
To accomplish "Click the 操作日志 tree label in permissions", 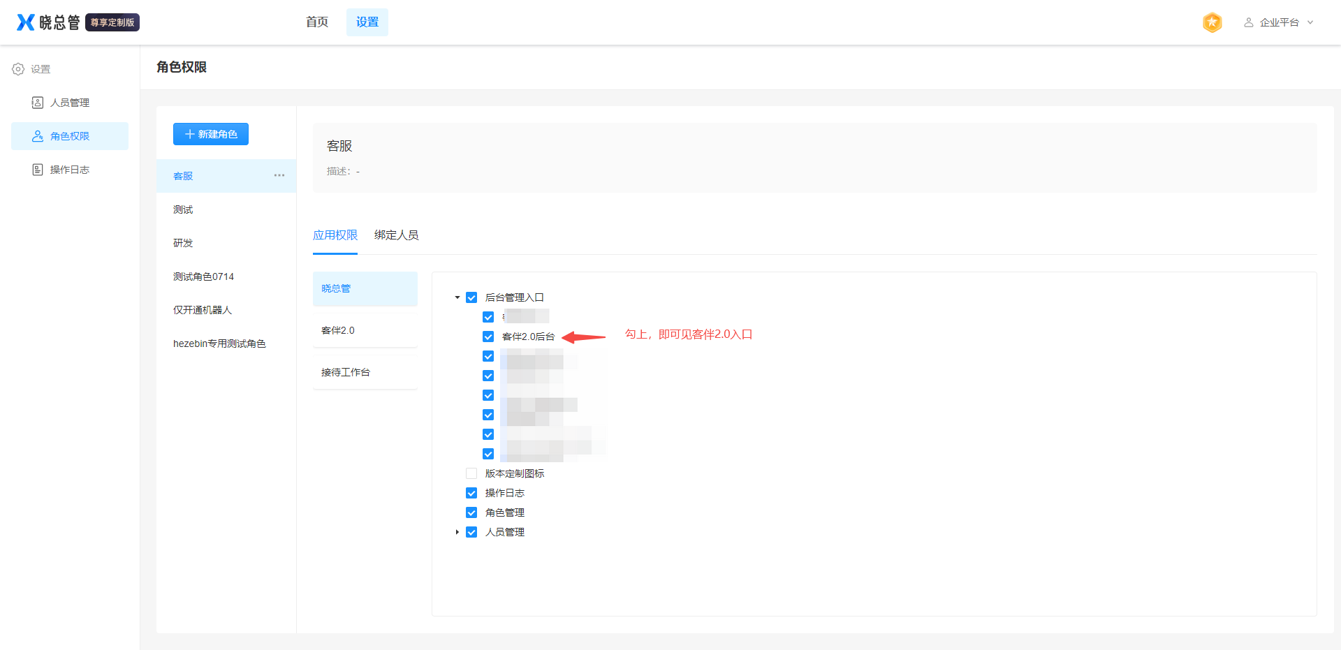I will point(505,493).
